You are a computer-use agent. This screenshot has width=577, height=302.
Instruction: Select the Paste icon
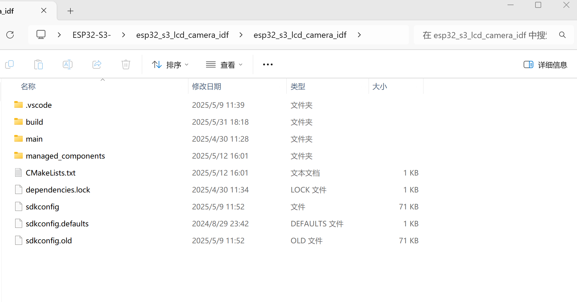coord(39,64)
